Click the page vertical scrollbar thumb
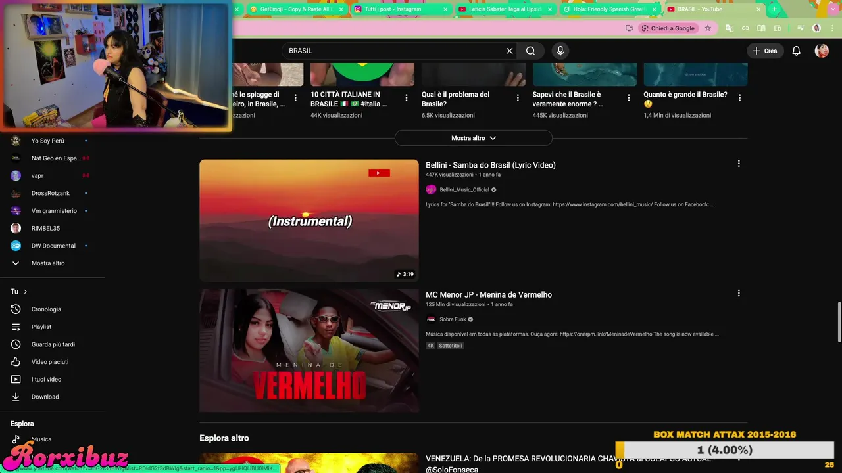Image resolution: width=842 pixels, height=473 pixels. (x=839, y=322)
